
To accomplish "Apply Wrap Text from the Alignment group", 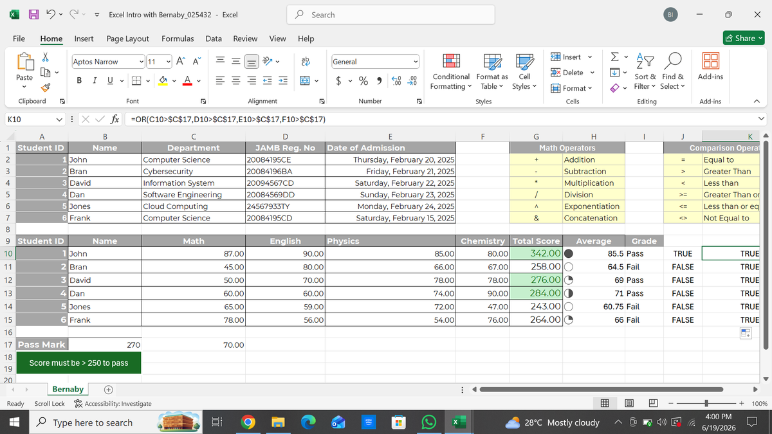I will 305,62.
